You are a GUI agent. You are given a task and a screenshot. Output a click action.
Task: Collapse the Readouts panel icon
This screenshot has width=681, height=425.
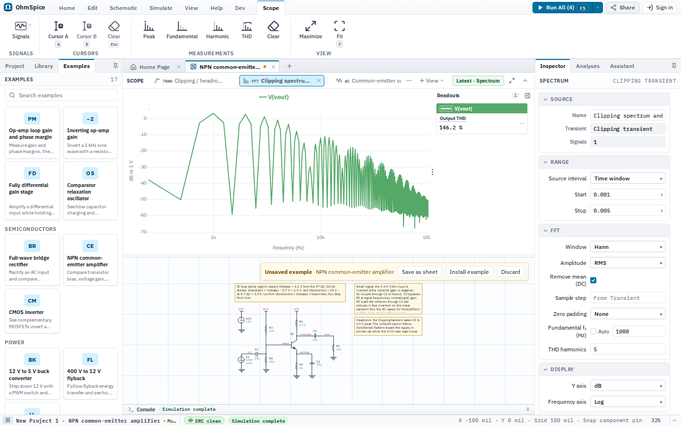coord(527,95)
